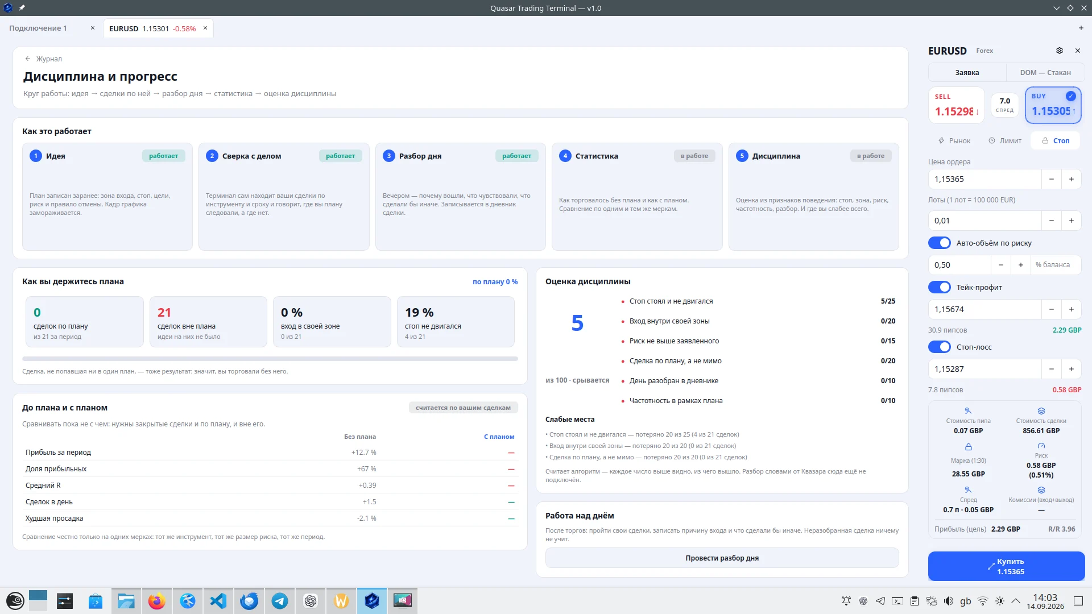This screenshot has height=614, width=1092.
Task: Open the volume control in tray
Action: coord(948,601)
